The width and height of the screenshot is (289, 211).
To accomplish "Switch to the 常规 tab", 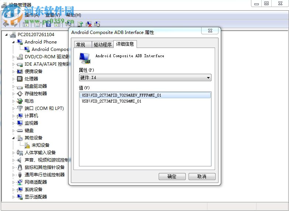I will [x=83, y=45].
